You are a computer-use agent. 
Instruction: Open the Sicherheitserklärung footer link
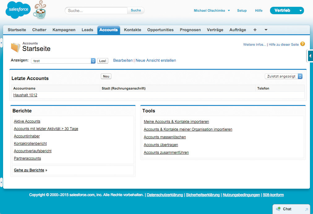203,195
